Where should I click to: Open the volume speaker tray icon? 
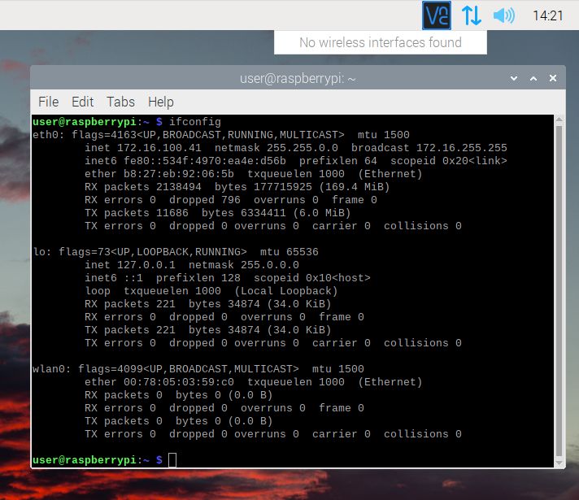click(504, 15)
